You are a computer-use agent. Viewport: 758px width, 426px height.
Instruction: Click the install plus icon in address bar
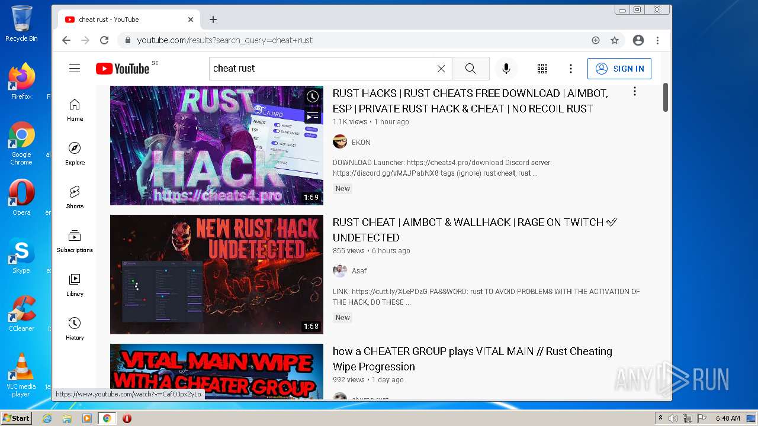(596, 40)
